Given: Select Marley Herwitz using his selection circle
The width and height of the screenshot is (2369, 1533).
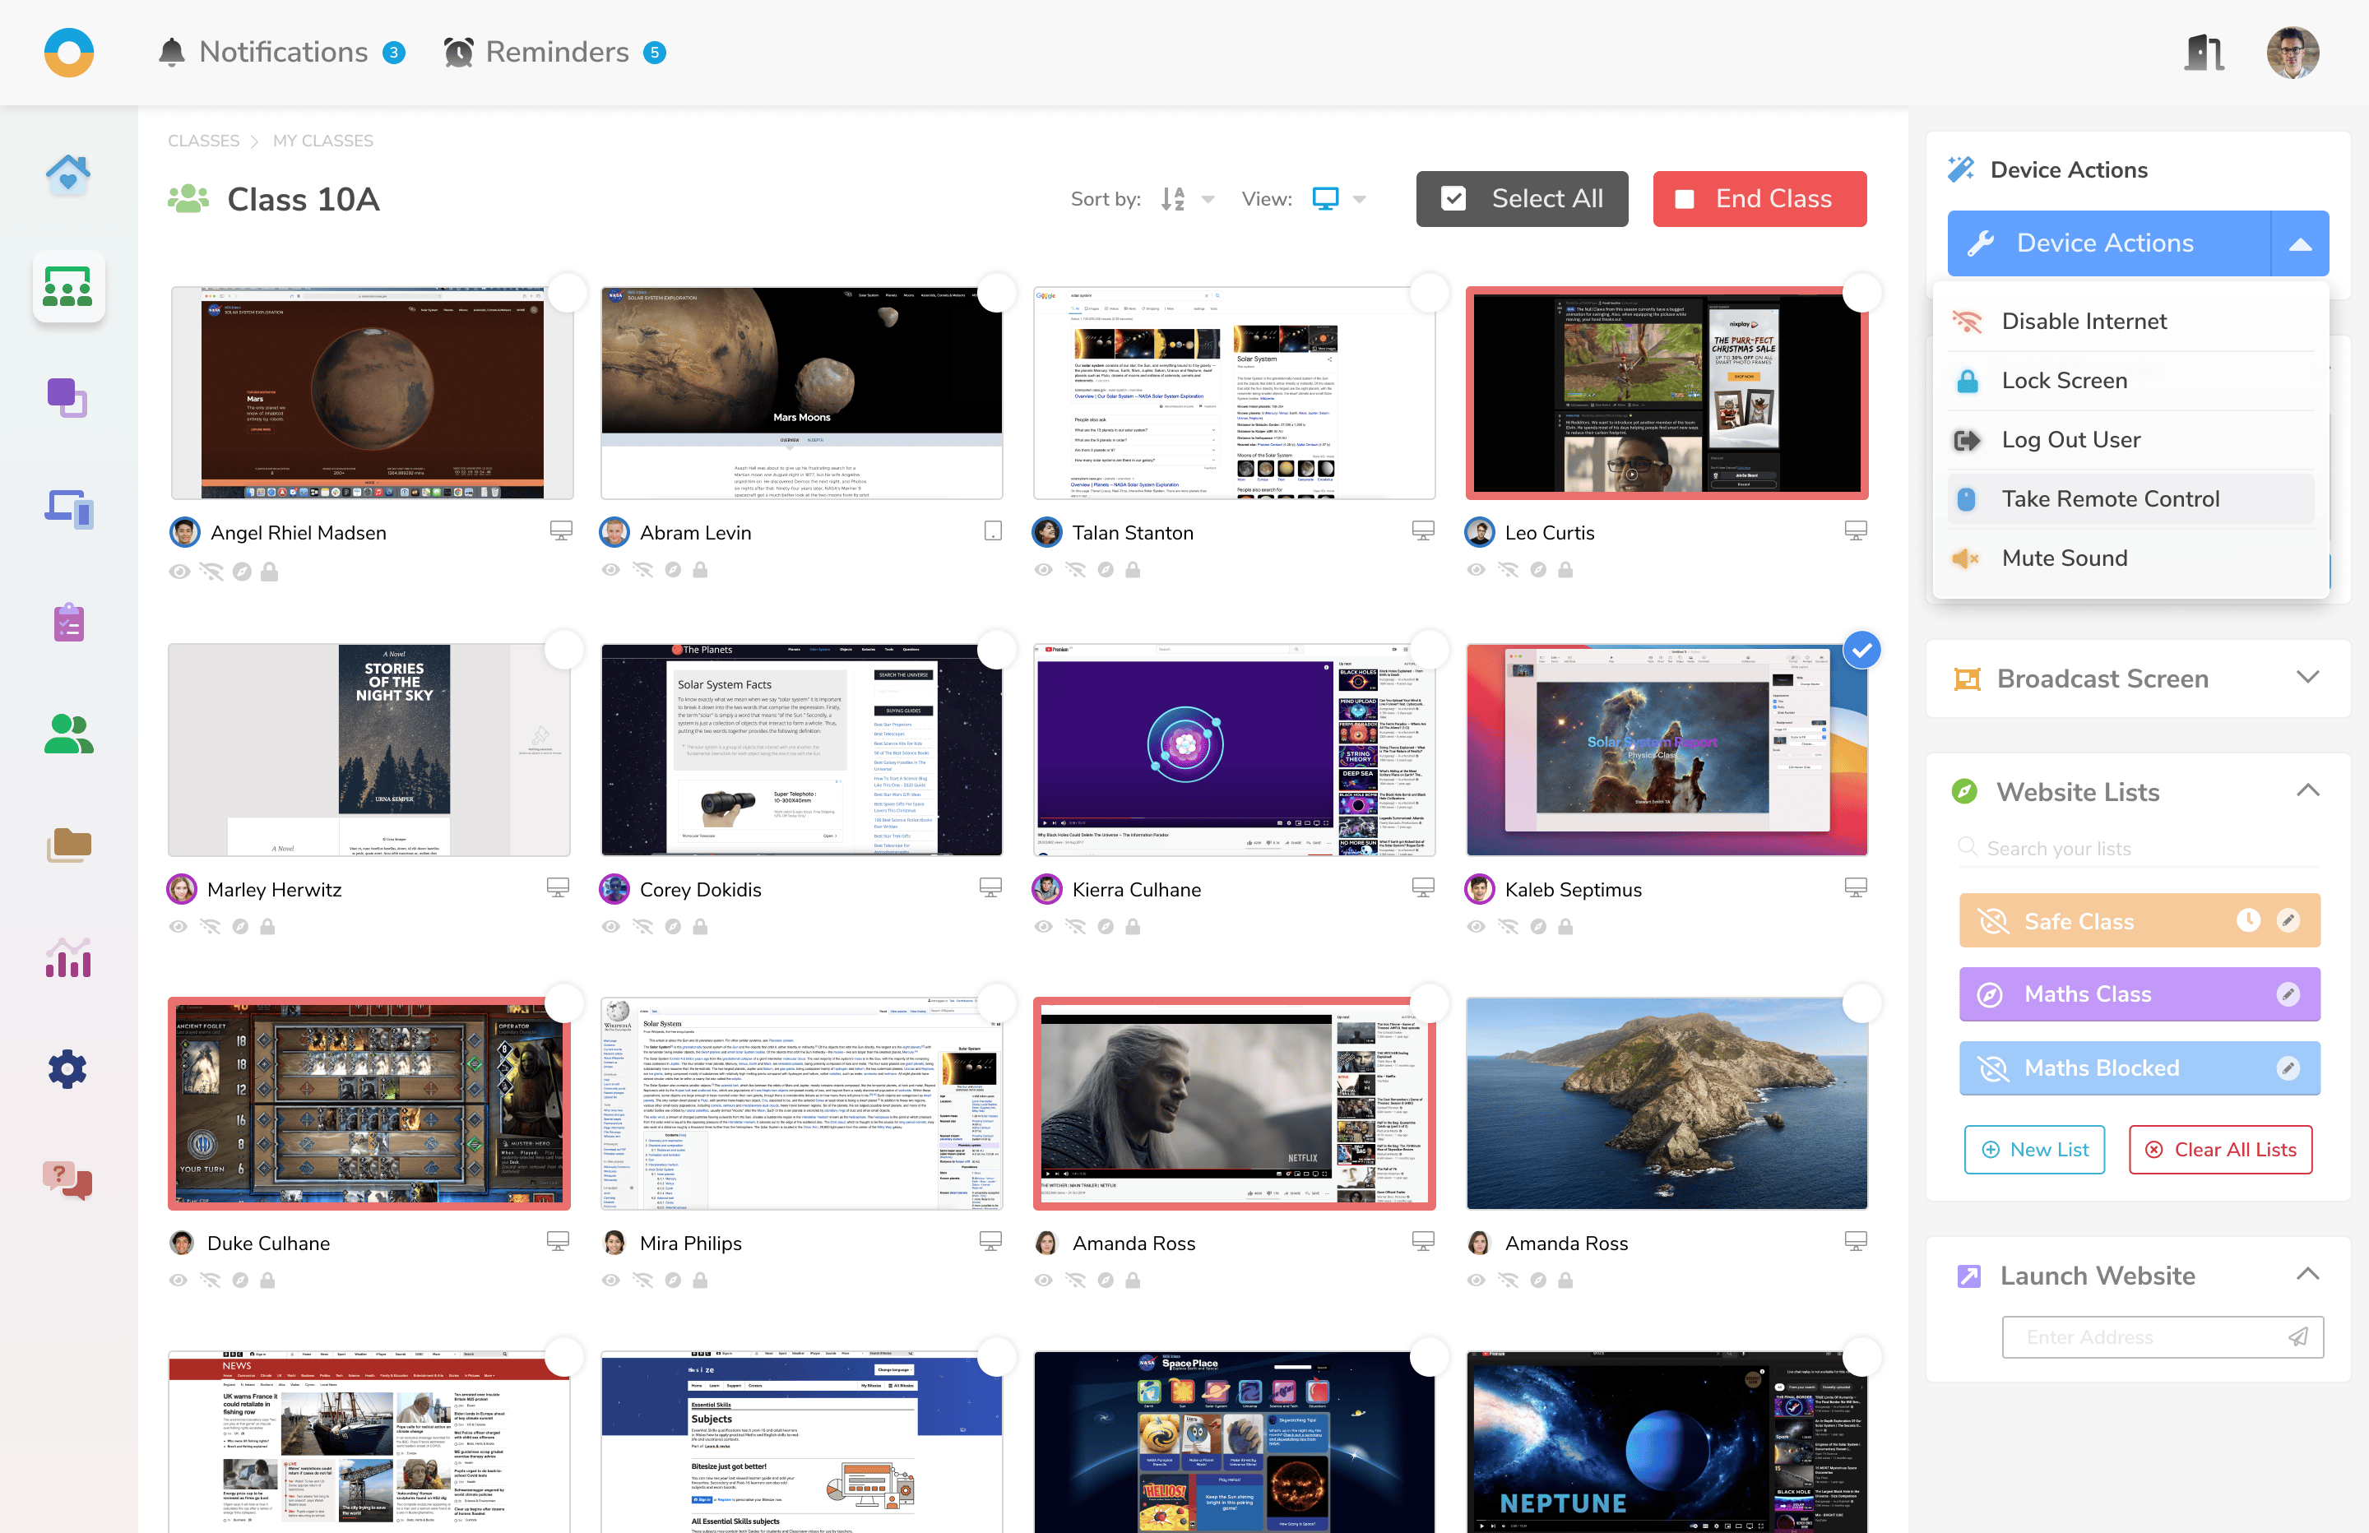Looking at the screenshot, I should (564, 649).
